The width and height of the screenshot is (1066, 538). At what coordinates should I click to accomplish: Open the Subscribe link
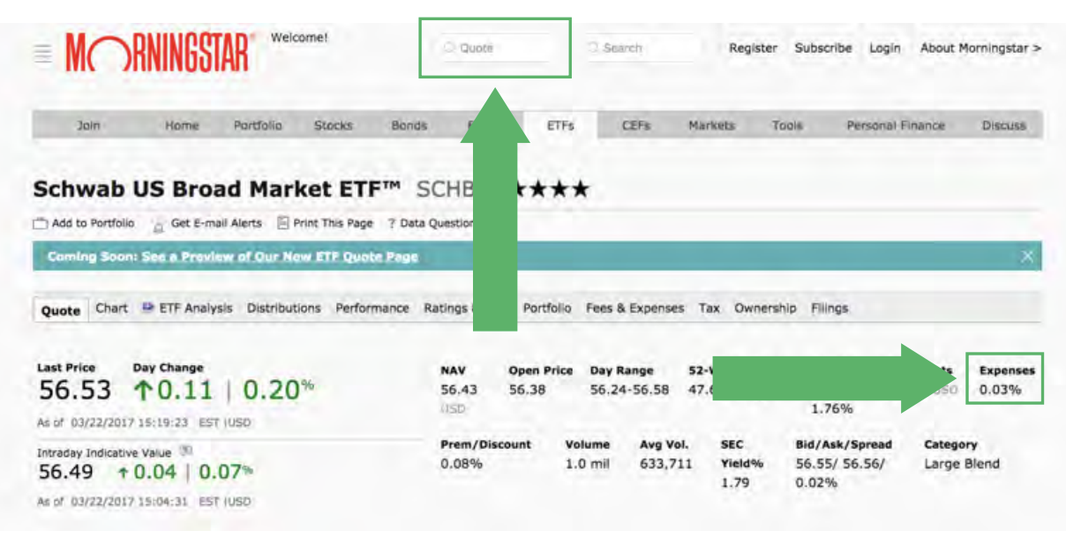[x=823, y=49]
